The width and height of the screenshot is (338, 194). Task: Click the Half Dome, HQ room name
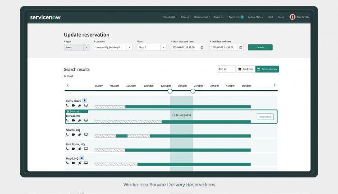(75, 144)
